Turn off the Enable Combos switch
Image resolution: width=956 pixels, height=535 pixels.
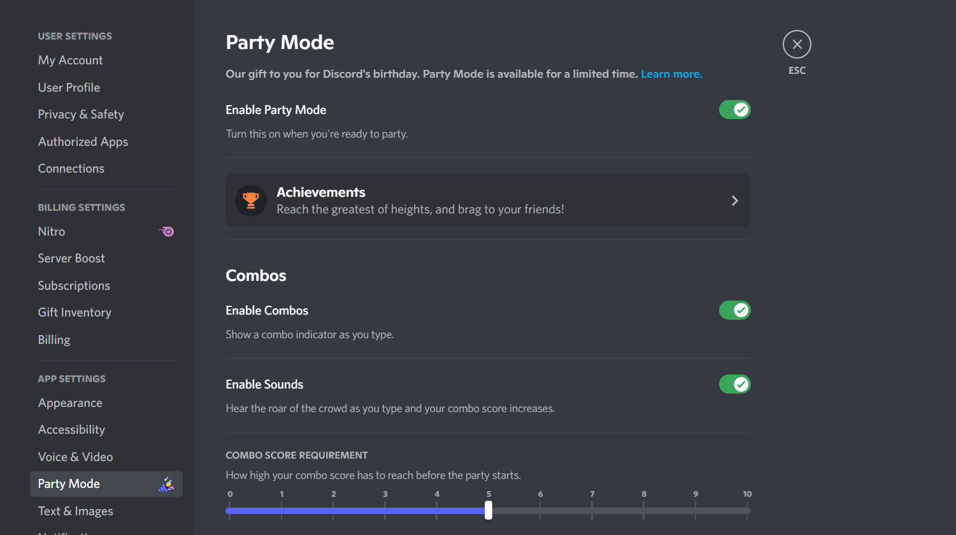pos(734,310)
